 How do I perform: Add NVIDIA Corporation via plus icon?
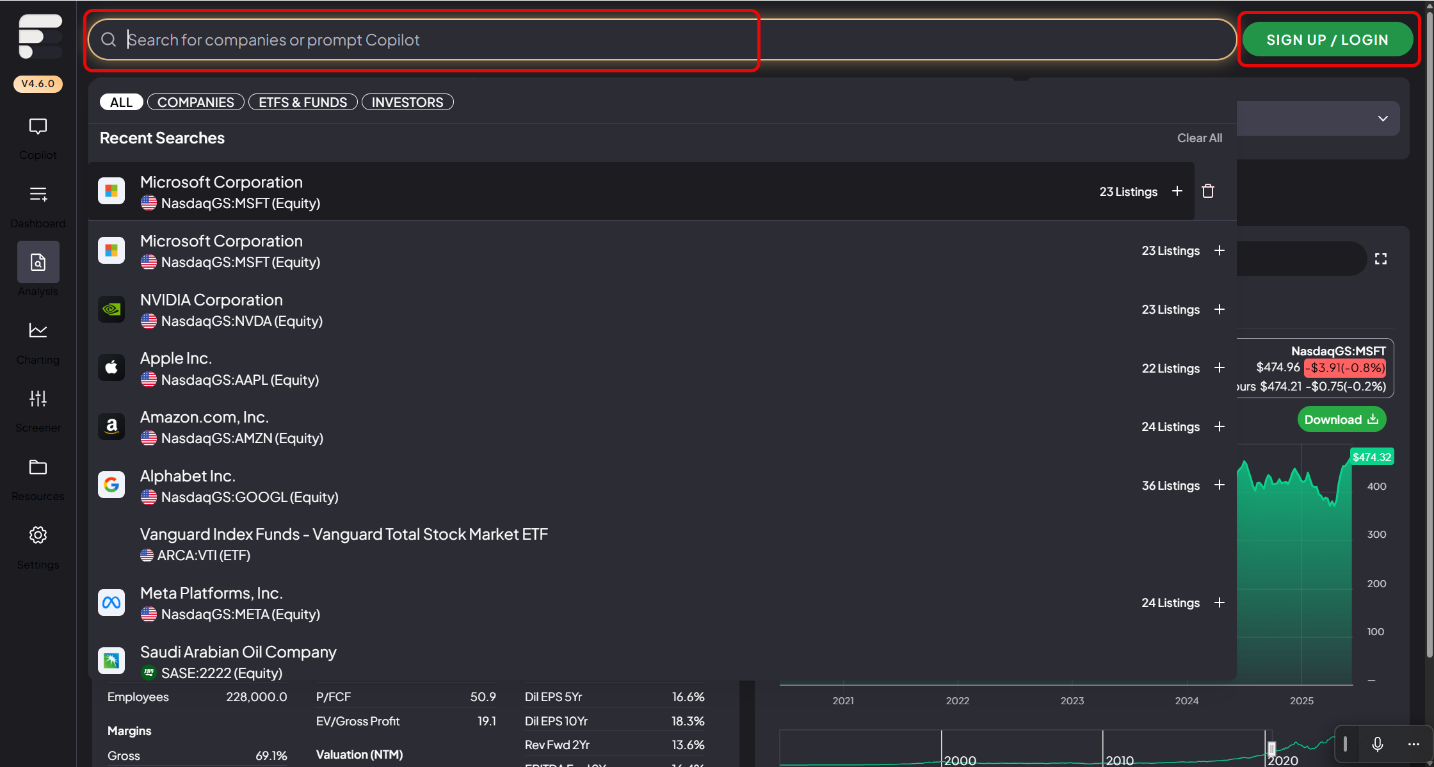1219,309
